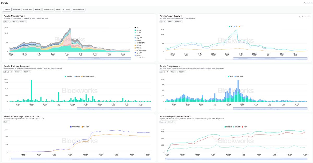
Task: Download the Token Supply chart data
Action: (306, 16)
